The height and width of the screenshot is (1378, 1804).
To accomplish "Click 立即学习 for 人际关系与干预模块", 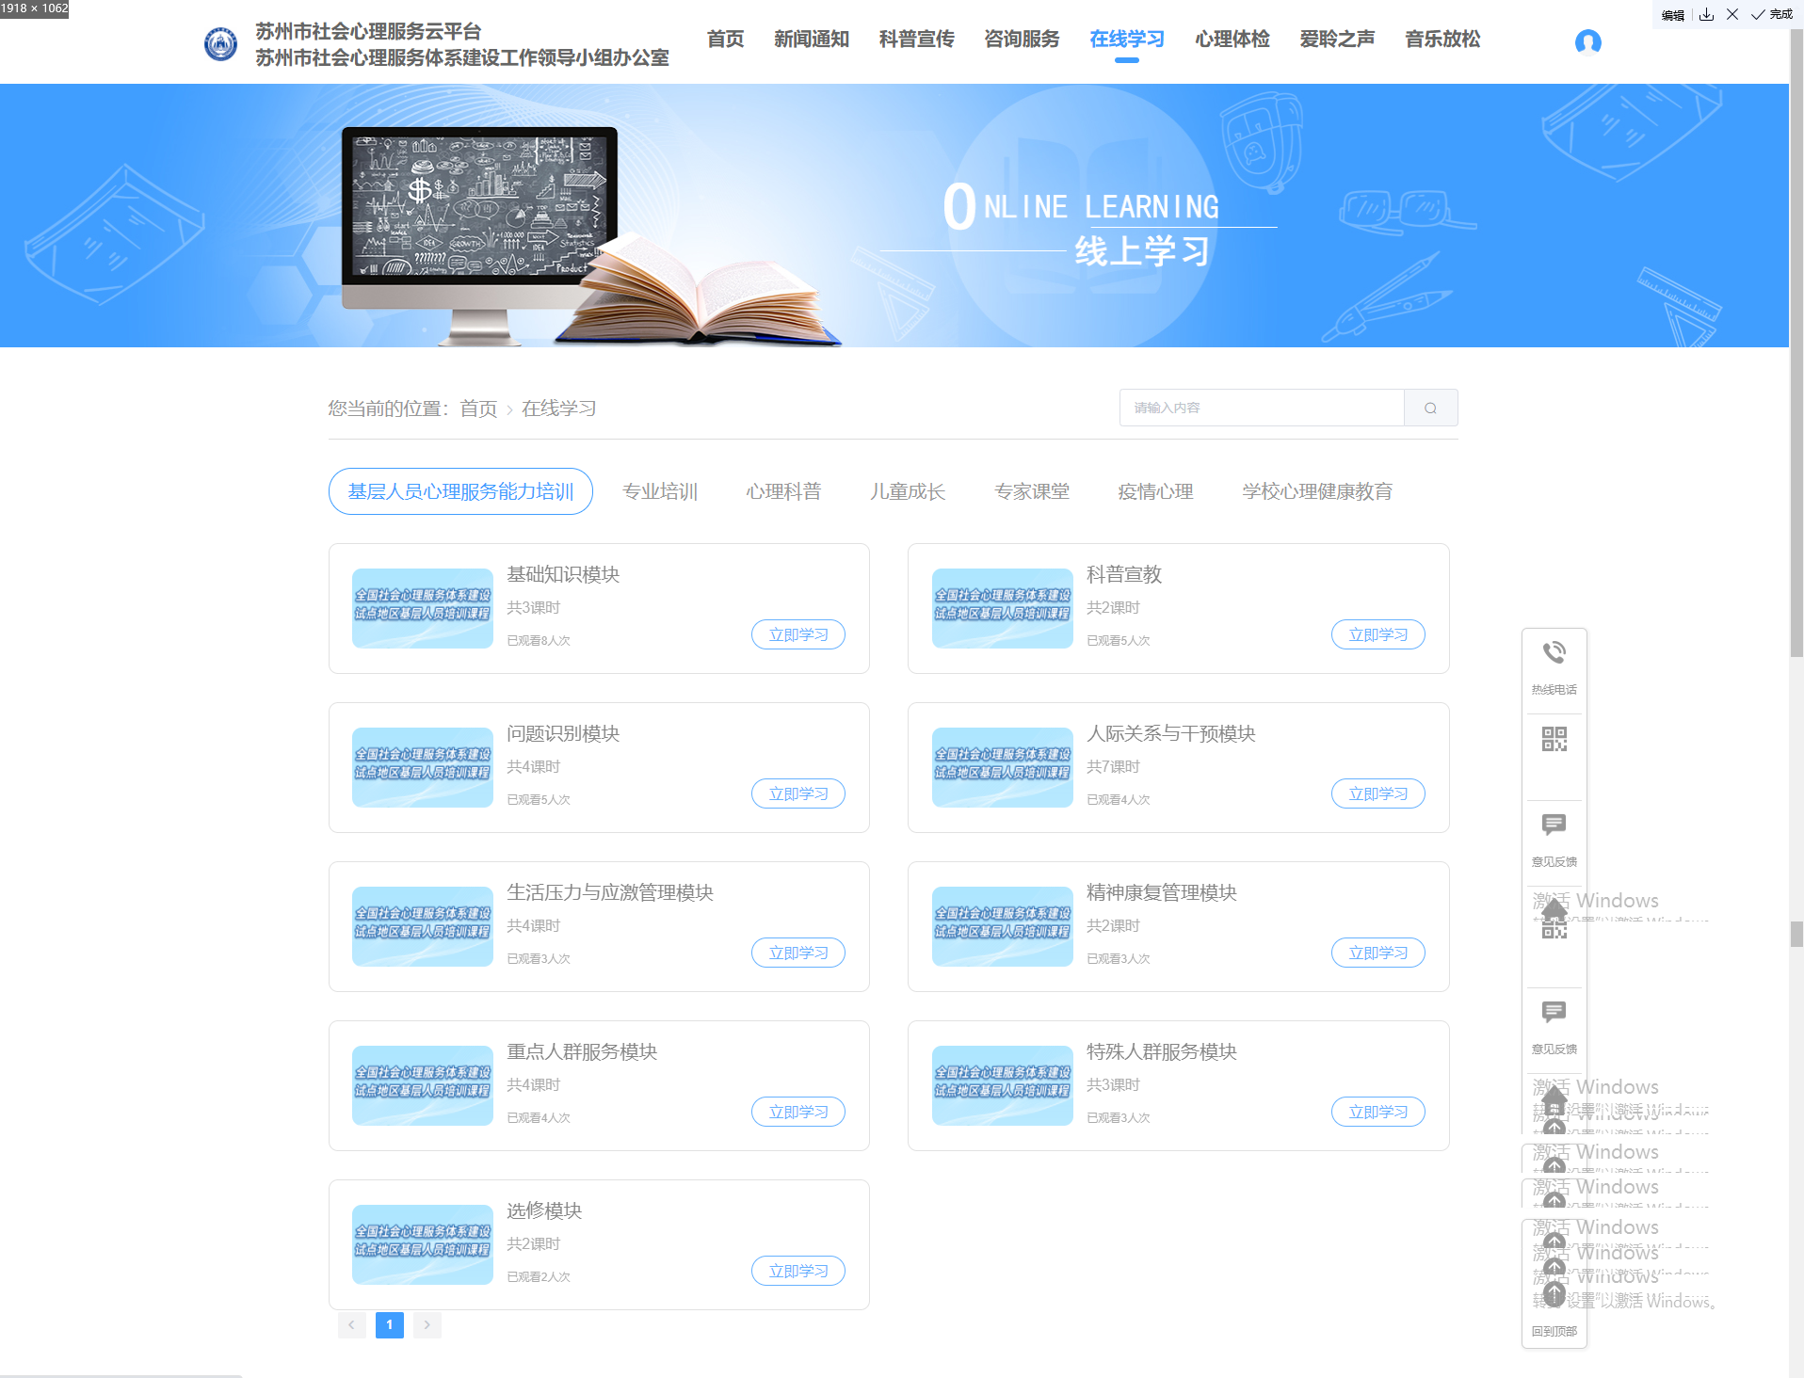I will (1377, 793).
